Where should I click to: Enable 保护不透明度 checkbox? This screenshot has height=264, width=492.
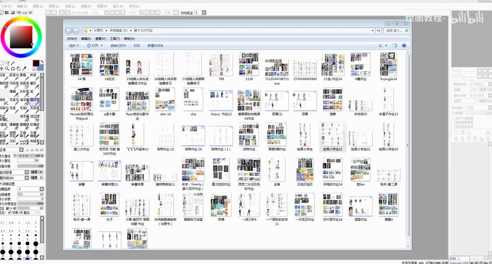coord(452,118)
